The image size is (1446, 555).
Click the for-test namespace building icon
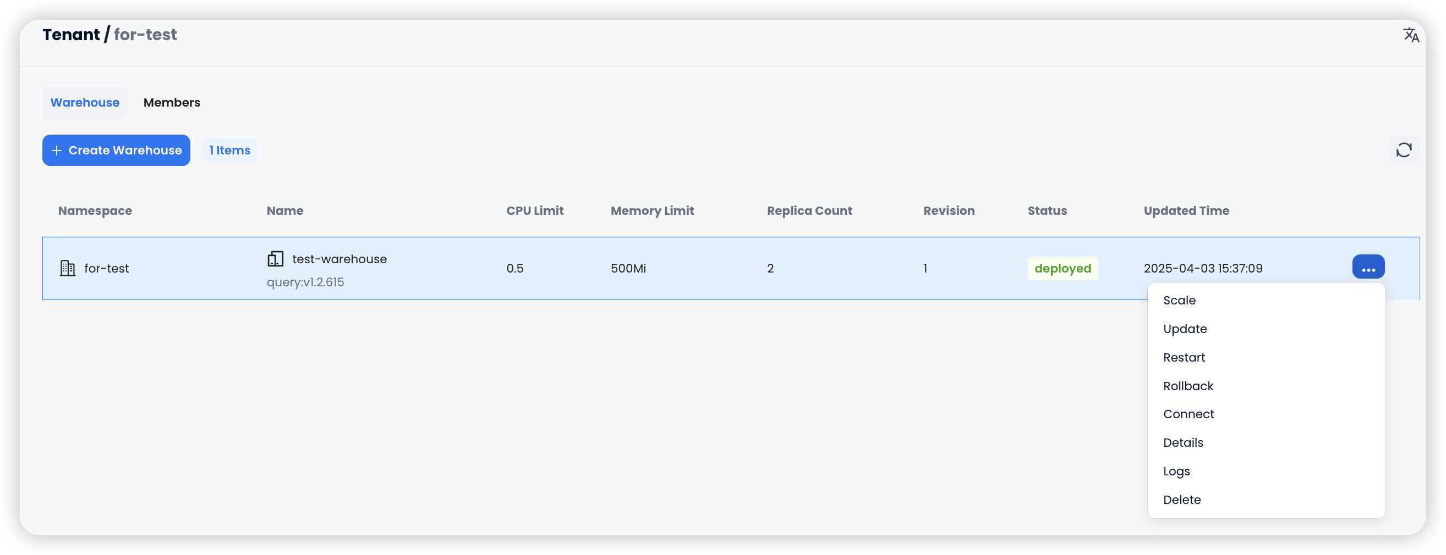(67, 269)
